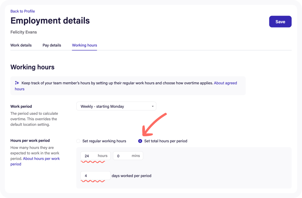Image resolution: width=302 pixels, height=198 pixels.
Task: Open the About agreed hours link
Action: 225,83
